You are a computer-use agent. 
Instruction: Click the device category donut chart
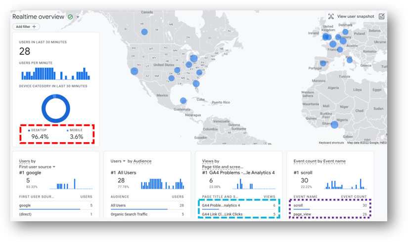point(56,108)
